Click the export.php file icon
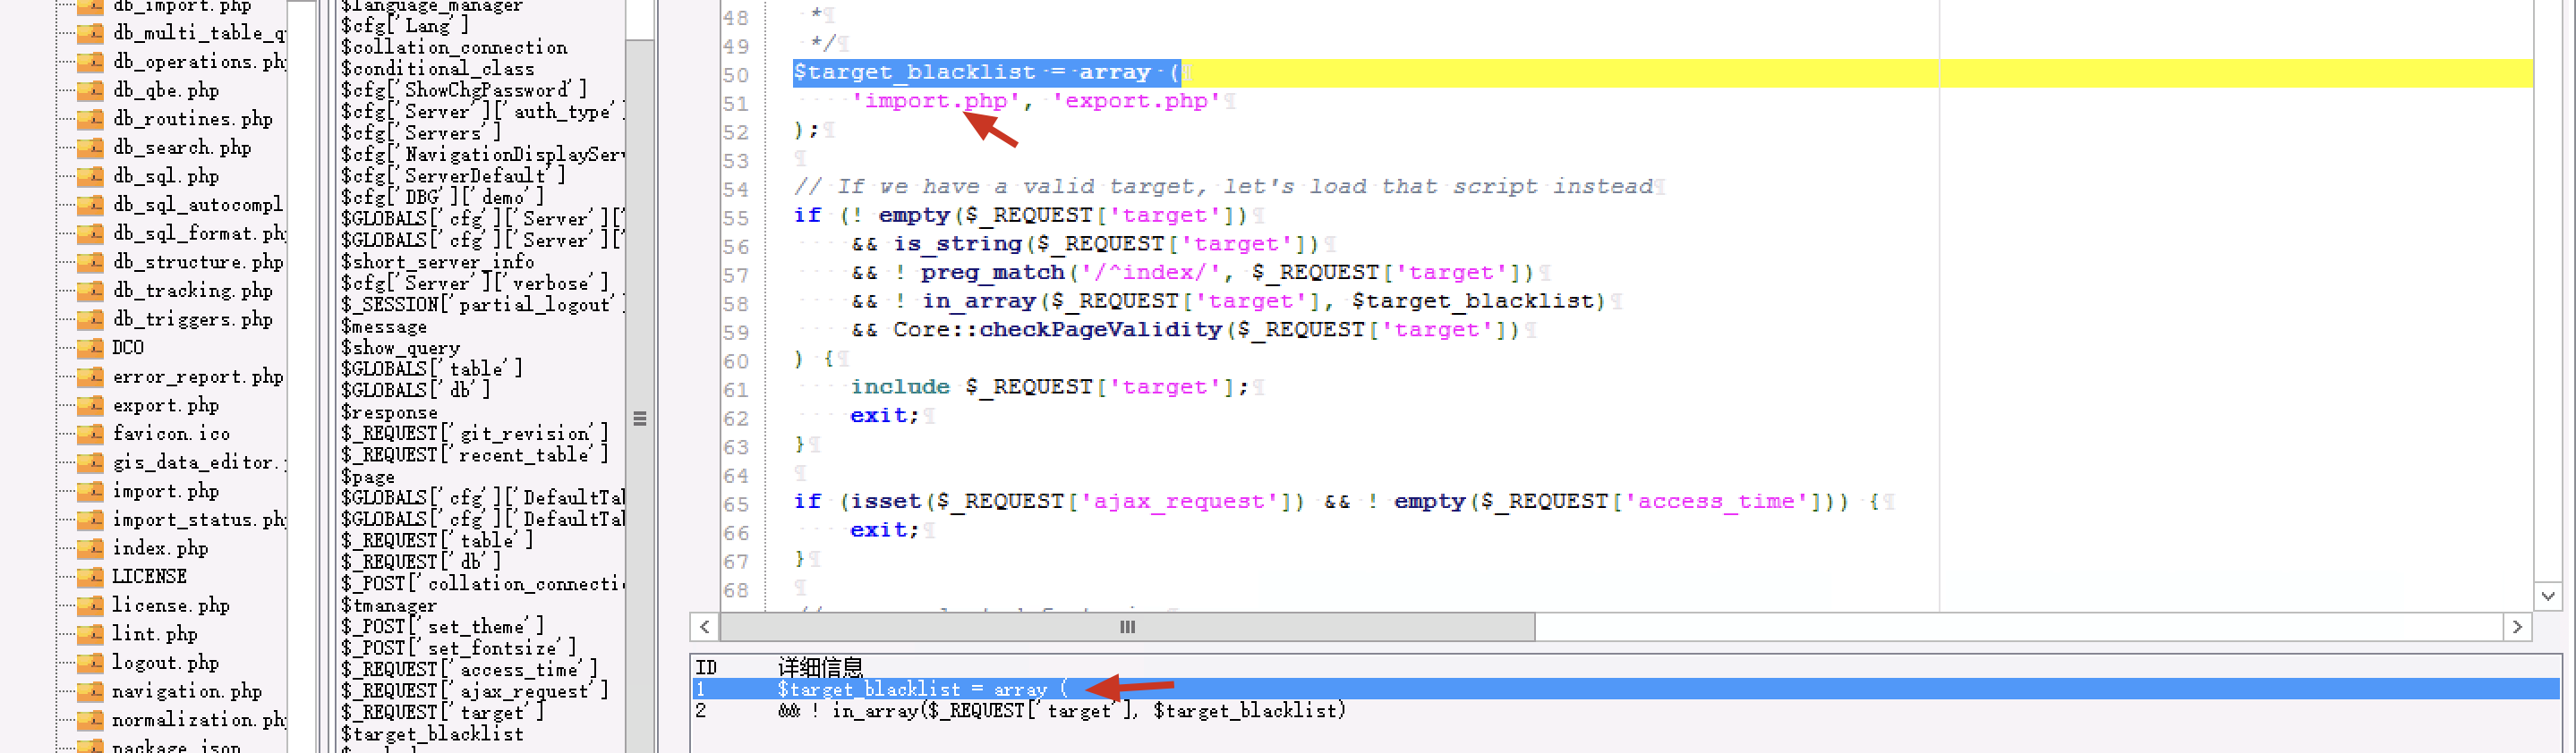Screen dimensions: 2576x753 point(90,405)
